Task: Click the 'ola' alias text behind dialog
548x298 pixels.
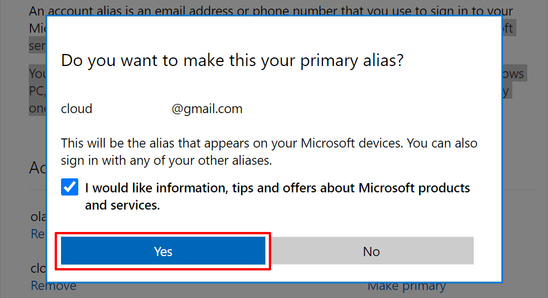Action: [38, 216]
